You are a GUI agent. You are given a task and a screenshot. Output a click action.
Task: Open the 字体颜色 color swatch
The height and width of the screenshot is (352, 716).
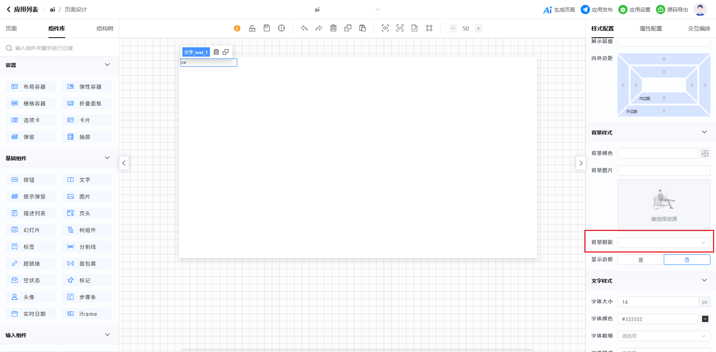705,319
